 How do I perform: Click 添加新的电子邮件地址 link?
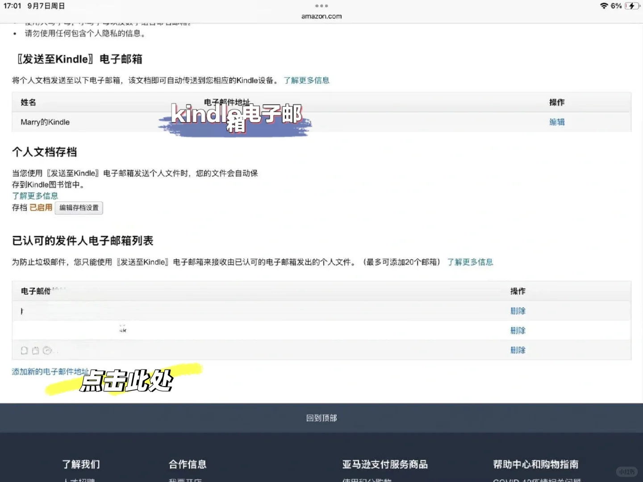(x=50, y=371)
